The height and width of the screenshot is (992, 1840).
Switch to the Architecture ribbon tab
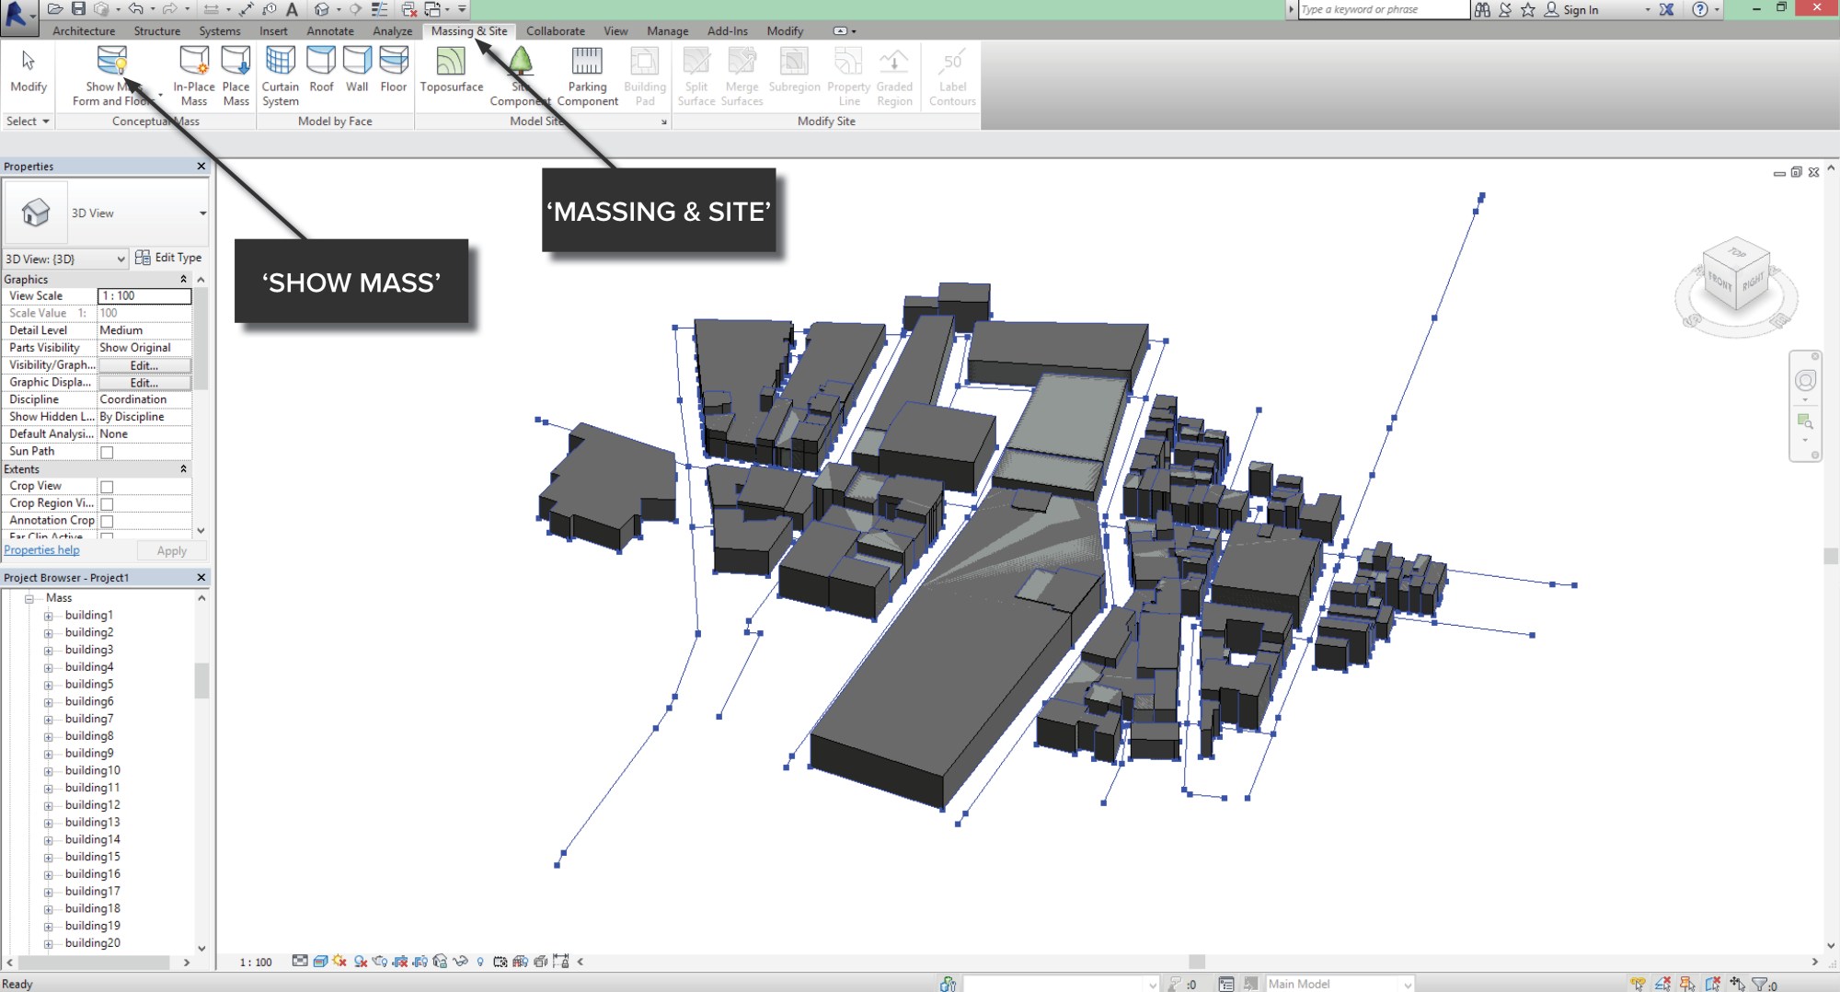click(x=83, y=30)
